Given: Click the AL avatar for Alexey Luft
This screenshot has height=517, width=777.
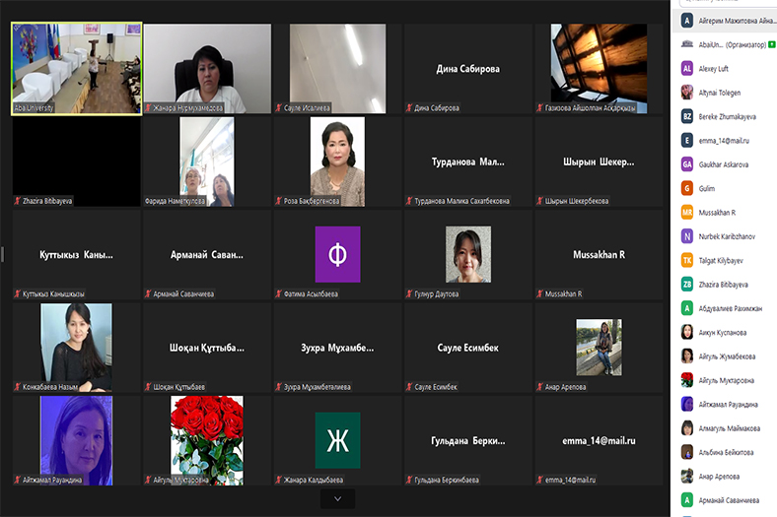Looking at the screenshot, I should pos(686,69).
